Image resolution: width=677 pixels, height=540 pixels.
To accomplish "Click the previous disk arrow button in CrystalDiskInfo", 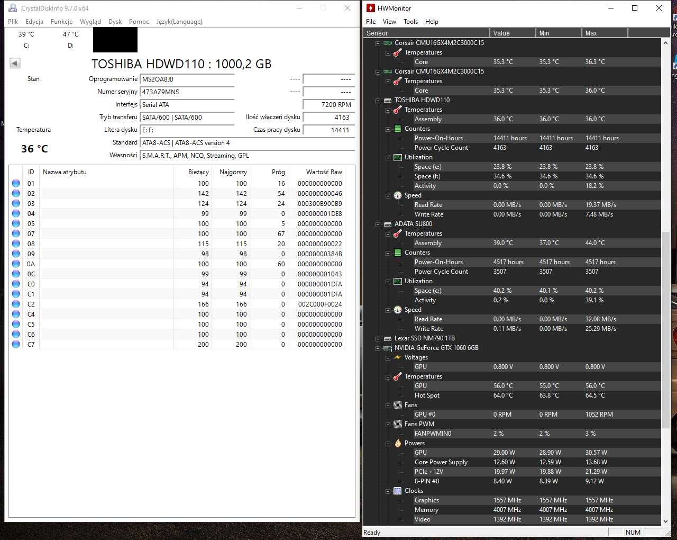I will tap(15, 64).
